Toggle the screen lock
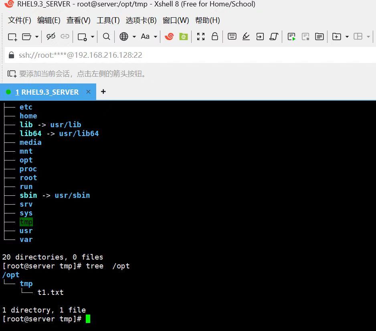This screenshot has width=376, height=331. pyautogui.click(x=215, y=37)
